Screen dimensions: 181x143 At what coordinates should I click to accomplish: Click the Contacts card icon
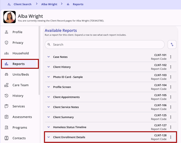6,138
